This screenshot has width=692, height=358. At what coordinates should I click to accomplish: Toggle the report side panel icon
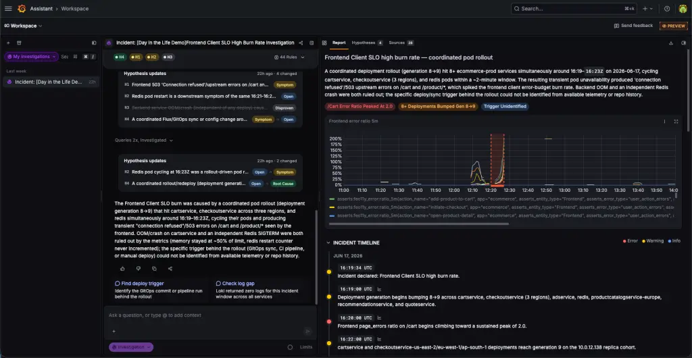684,43
